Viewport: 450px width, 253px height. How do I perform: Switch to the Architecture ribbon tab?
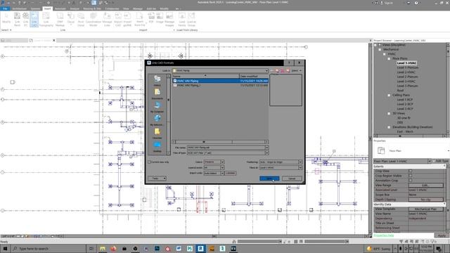19,8
